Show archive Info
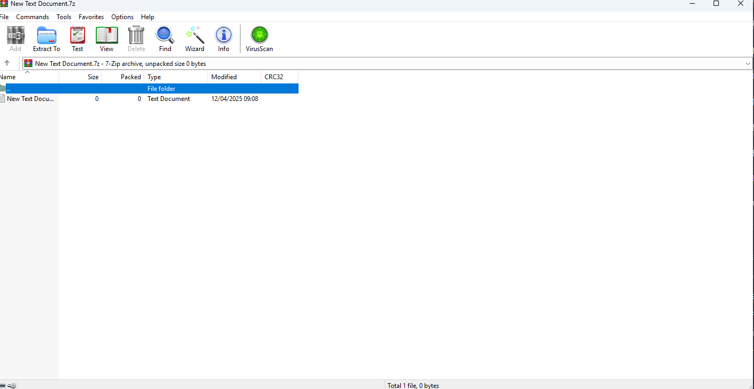This screenshot has width=754, height=389. point(223,39)
